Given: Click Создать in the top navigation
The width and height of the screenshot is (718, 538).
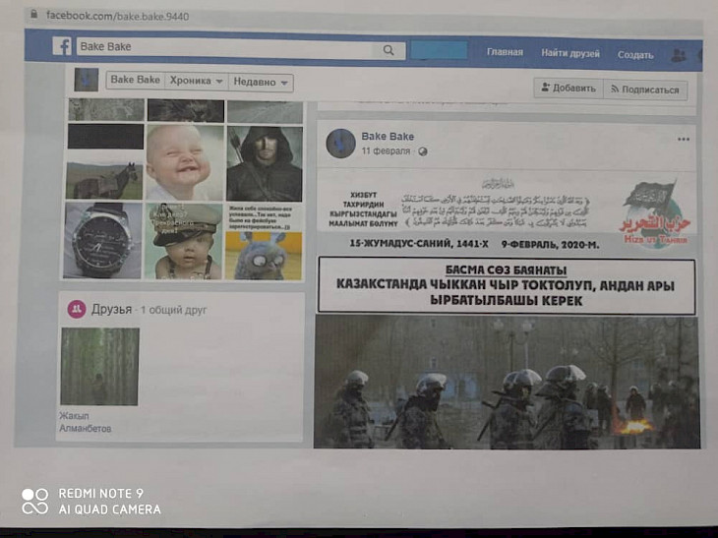Looking at the screenshot, I should [x=635, y=55].
